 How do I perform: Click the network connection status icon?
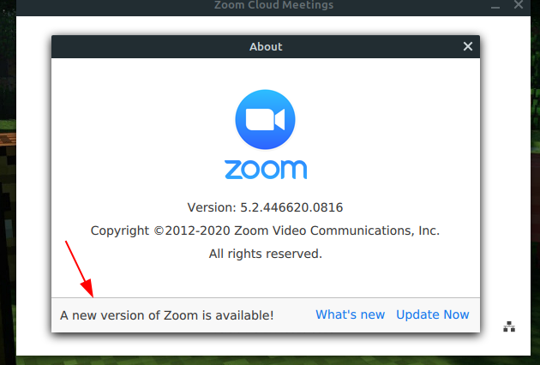[509, 326]
